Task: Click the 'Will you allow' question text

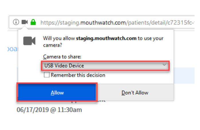Action: pos(59,38)
